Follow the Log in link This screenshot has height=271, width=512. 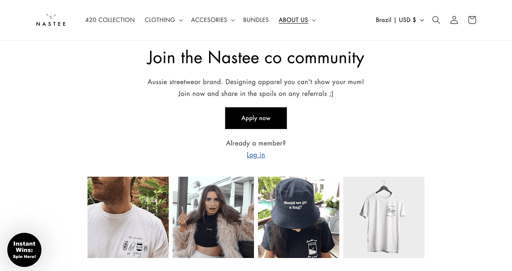coord(255,155)
